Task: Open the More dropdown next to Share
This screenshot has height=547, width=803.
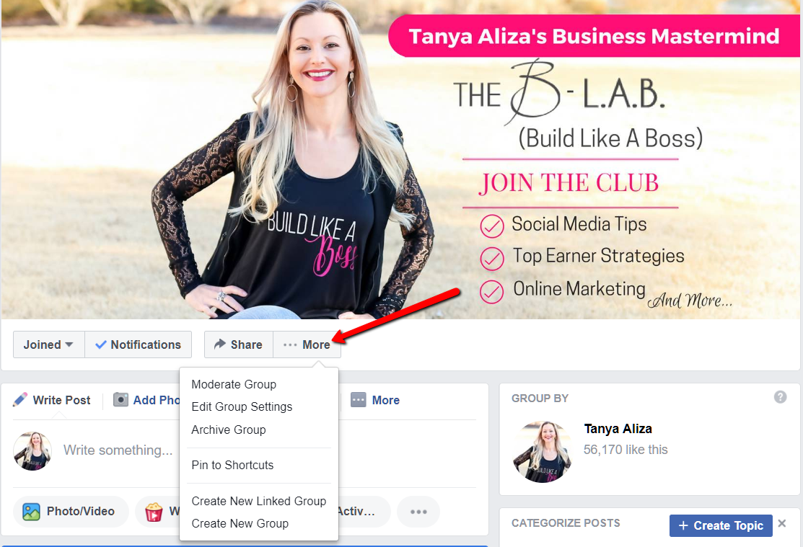Action: click(x=307, y=344)
